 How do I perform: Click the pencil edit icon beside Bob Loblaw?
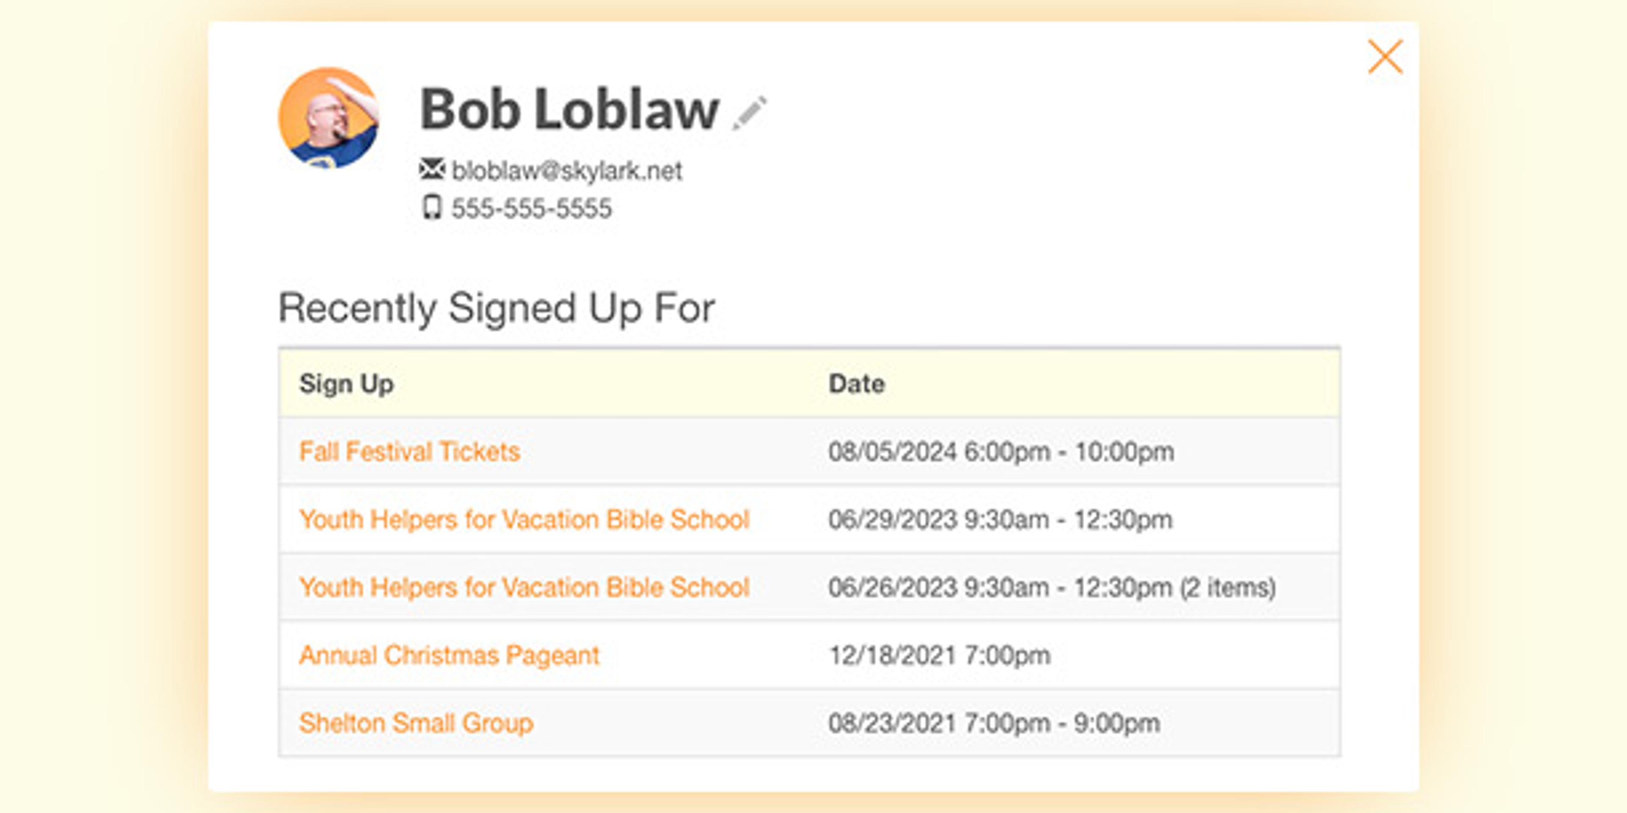point(750,113)
